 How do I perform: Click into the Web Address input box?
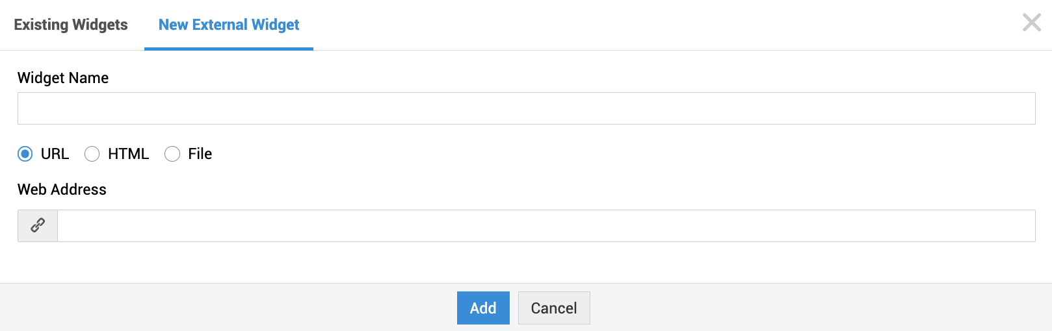546,226
